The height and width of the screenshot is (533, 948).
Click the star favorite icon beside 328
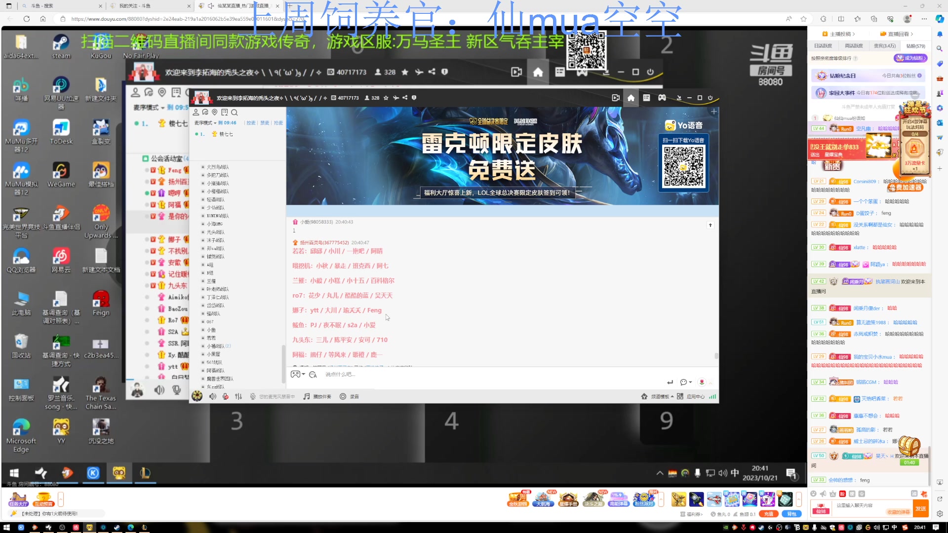click(x=386, y=98)
